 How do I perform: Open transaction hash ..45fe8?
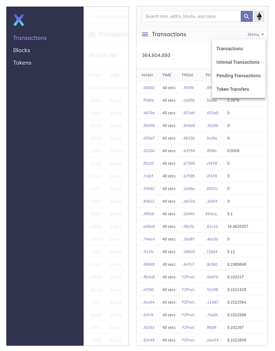(x=147, y=214)
